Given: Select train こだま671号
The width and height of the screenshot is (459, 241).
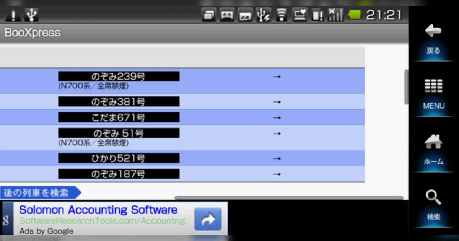Looking at the screenshot, I should pos(119,117).
